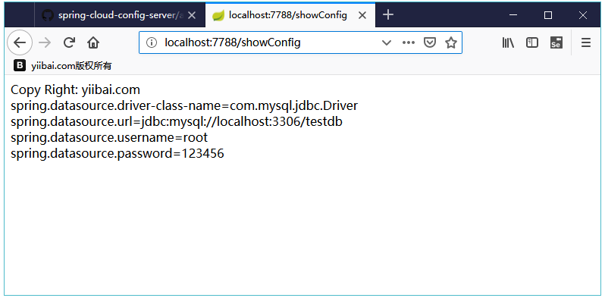
Task: Open yiibai.com版权所有 bookmark
Action: tap(62, 66)
